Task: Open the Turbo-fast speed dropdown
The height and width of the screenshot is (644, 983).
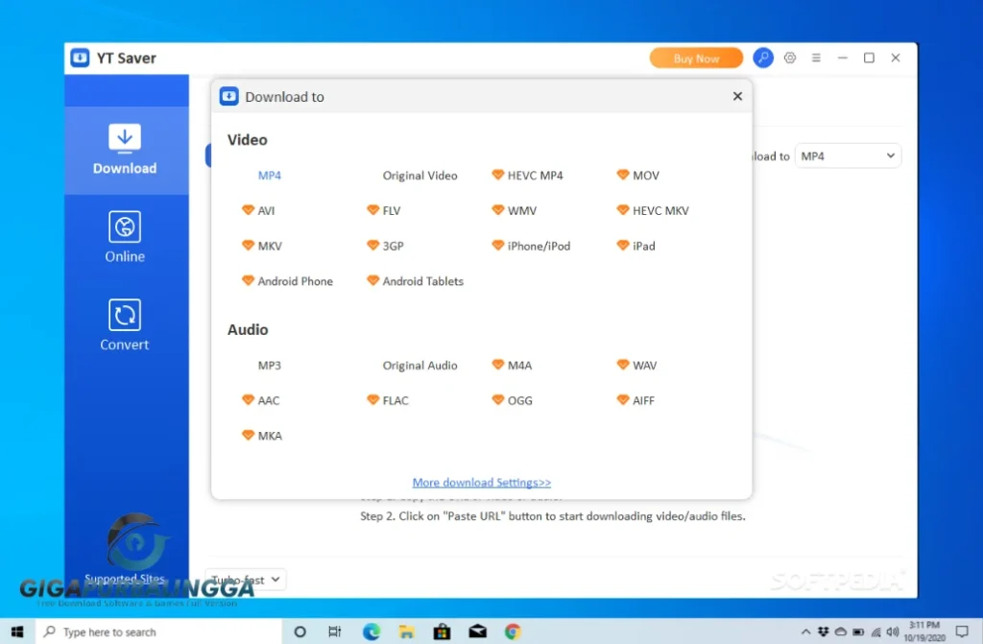Action: click(245, 580)
